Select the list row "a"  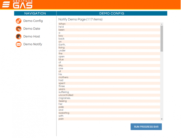coord(109,33)
